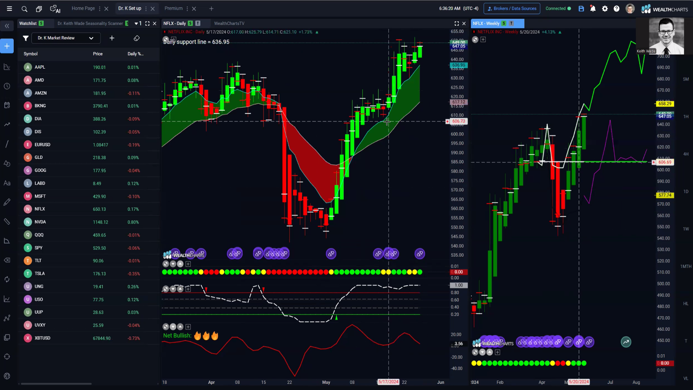Viewport: 693px width, 390px height.
Task: Switch to the Home Page tab
Action: coord(83,9)
